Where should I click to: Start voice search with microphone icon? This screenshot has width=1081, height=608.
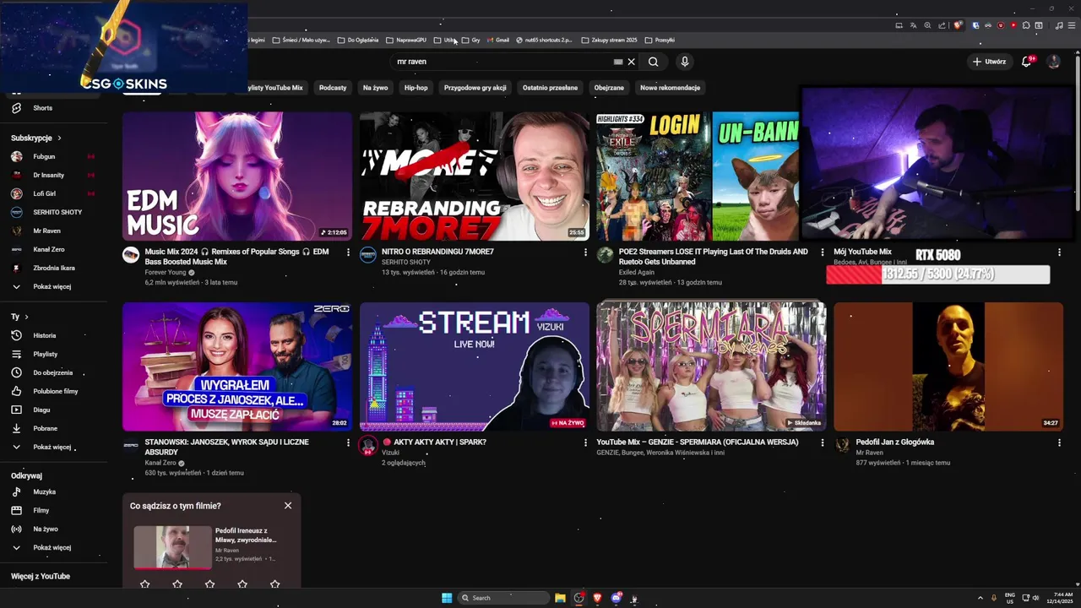[685, 62]
